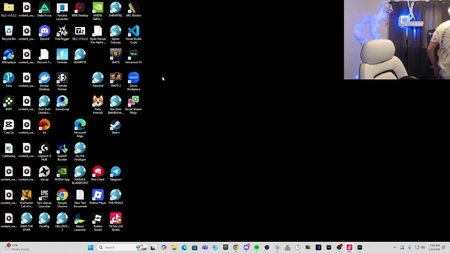Select the SMITE desktop icon
This screenshot has width=450, height=253.
click(116, 57)
